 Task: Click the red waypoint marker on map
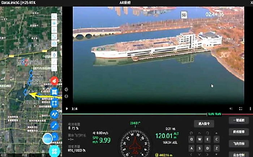pyautogui.click(x=26, y=62)
